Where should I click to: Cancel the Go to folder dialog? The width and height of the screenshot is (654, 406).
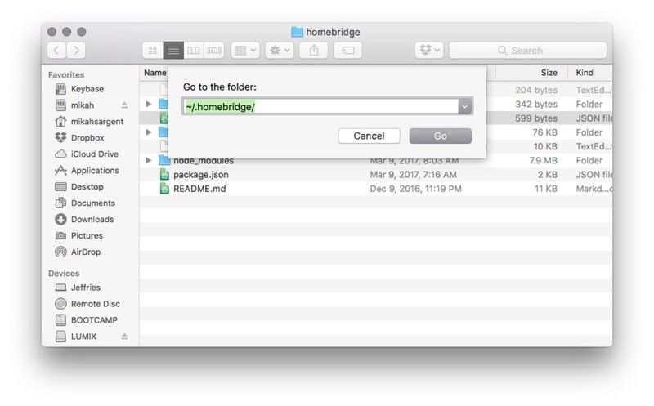(369, 136)
